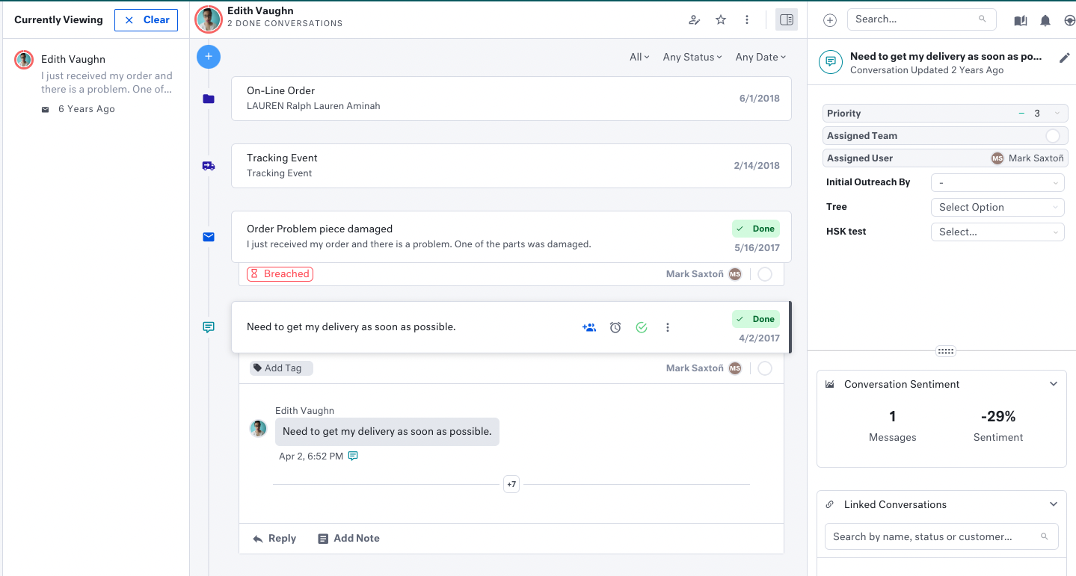Click the Reply button below the message

(274, 538)
